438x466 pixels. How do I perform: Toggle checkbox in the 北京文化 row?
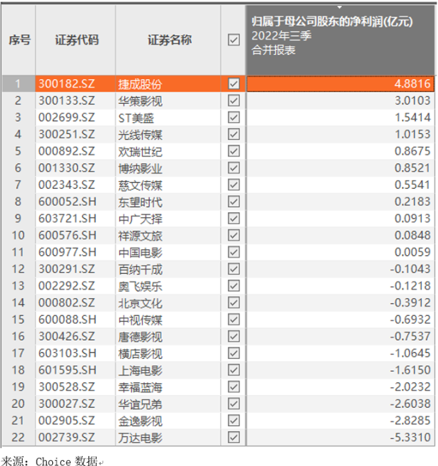[233, 303]
